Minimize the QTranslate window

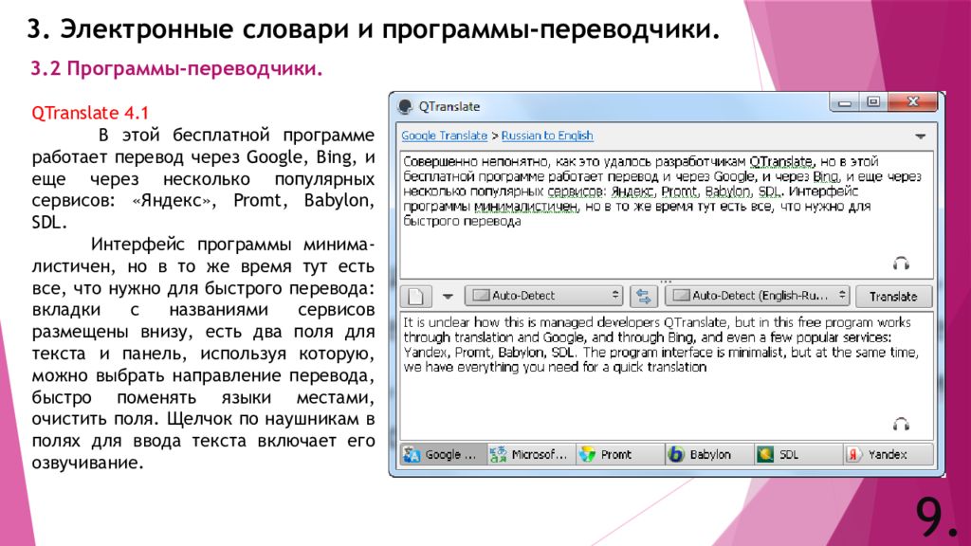[844, 102]
